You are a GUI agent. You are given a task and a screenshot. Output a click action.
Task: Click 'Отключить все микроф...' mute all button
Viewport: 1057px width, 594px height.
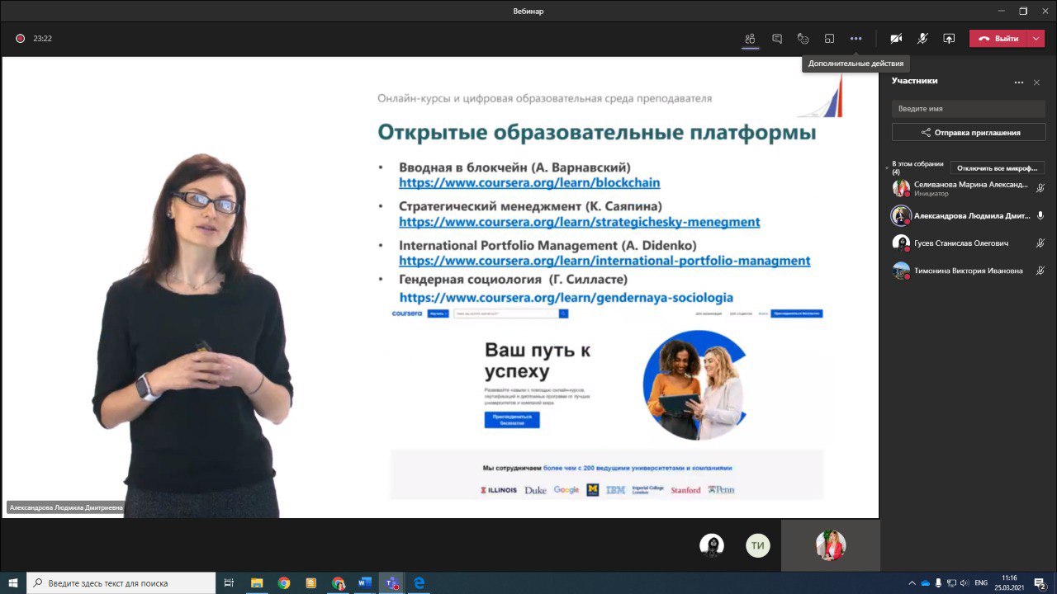coord(997,168)
